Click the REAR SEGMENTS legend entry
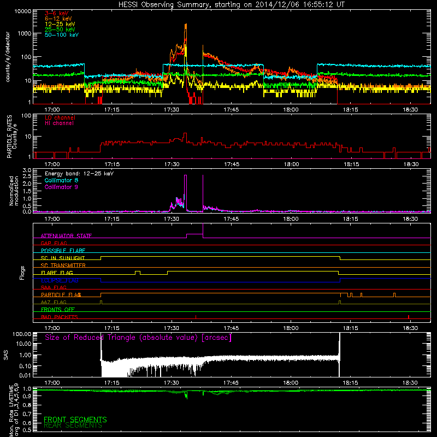 click(73, 426)
